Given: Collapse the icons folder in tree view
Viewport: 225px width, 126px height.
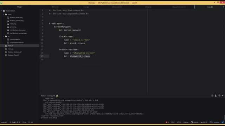Looking at the screenshot, I should click(4, 14).
